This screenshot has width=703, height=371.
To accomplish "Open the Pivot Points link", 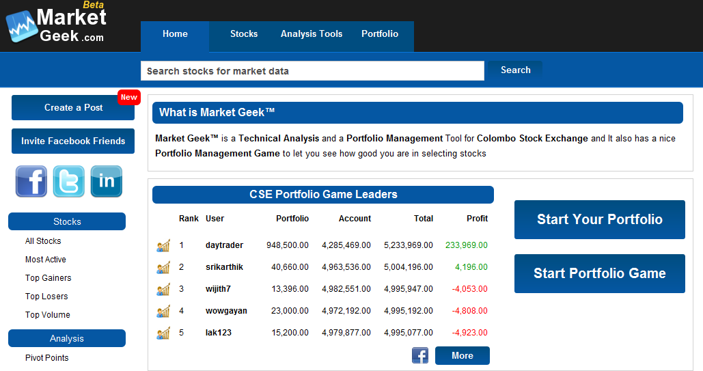I will 47,357.
